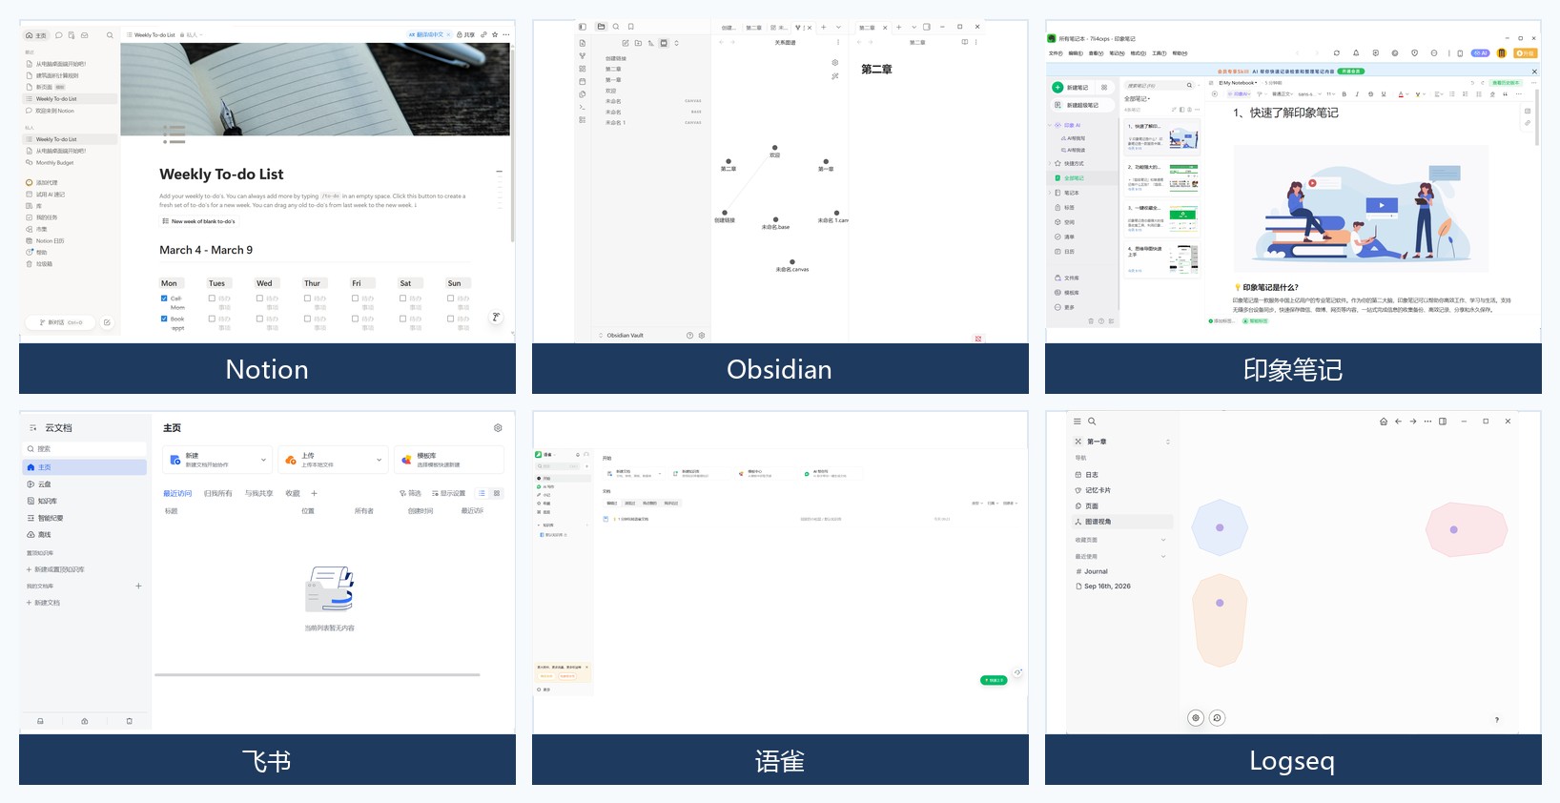
Task: Open the 工具(T) menu in 印象笔记
Action: click(1159, 53)
